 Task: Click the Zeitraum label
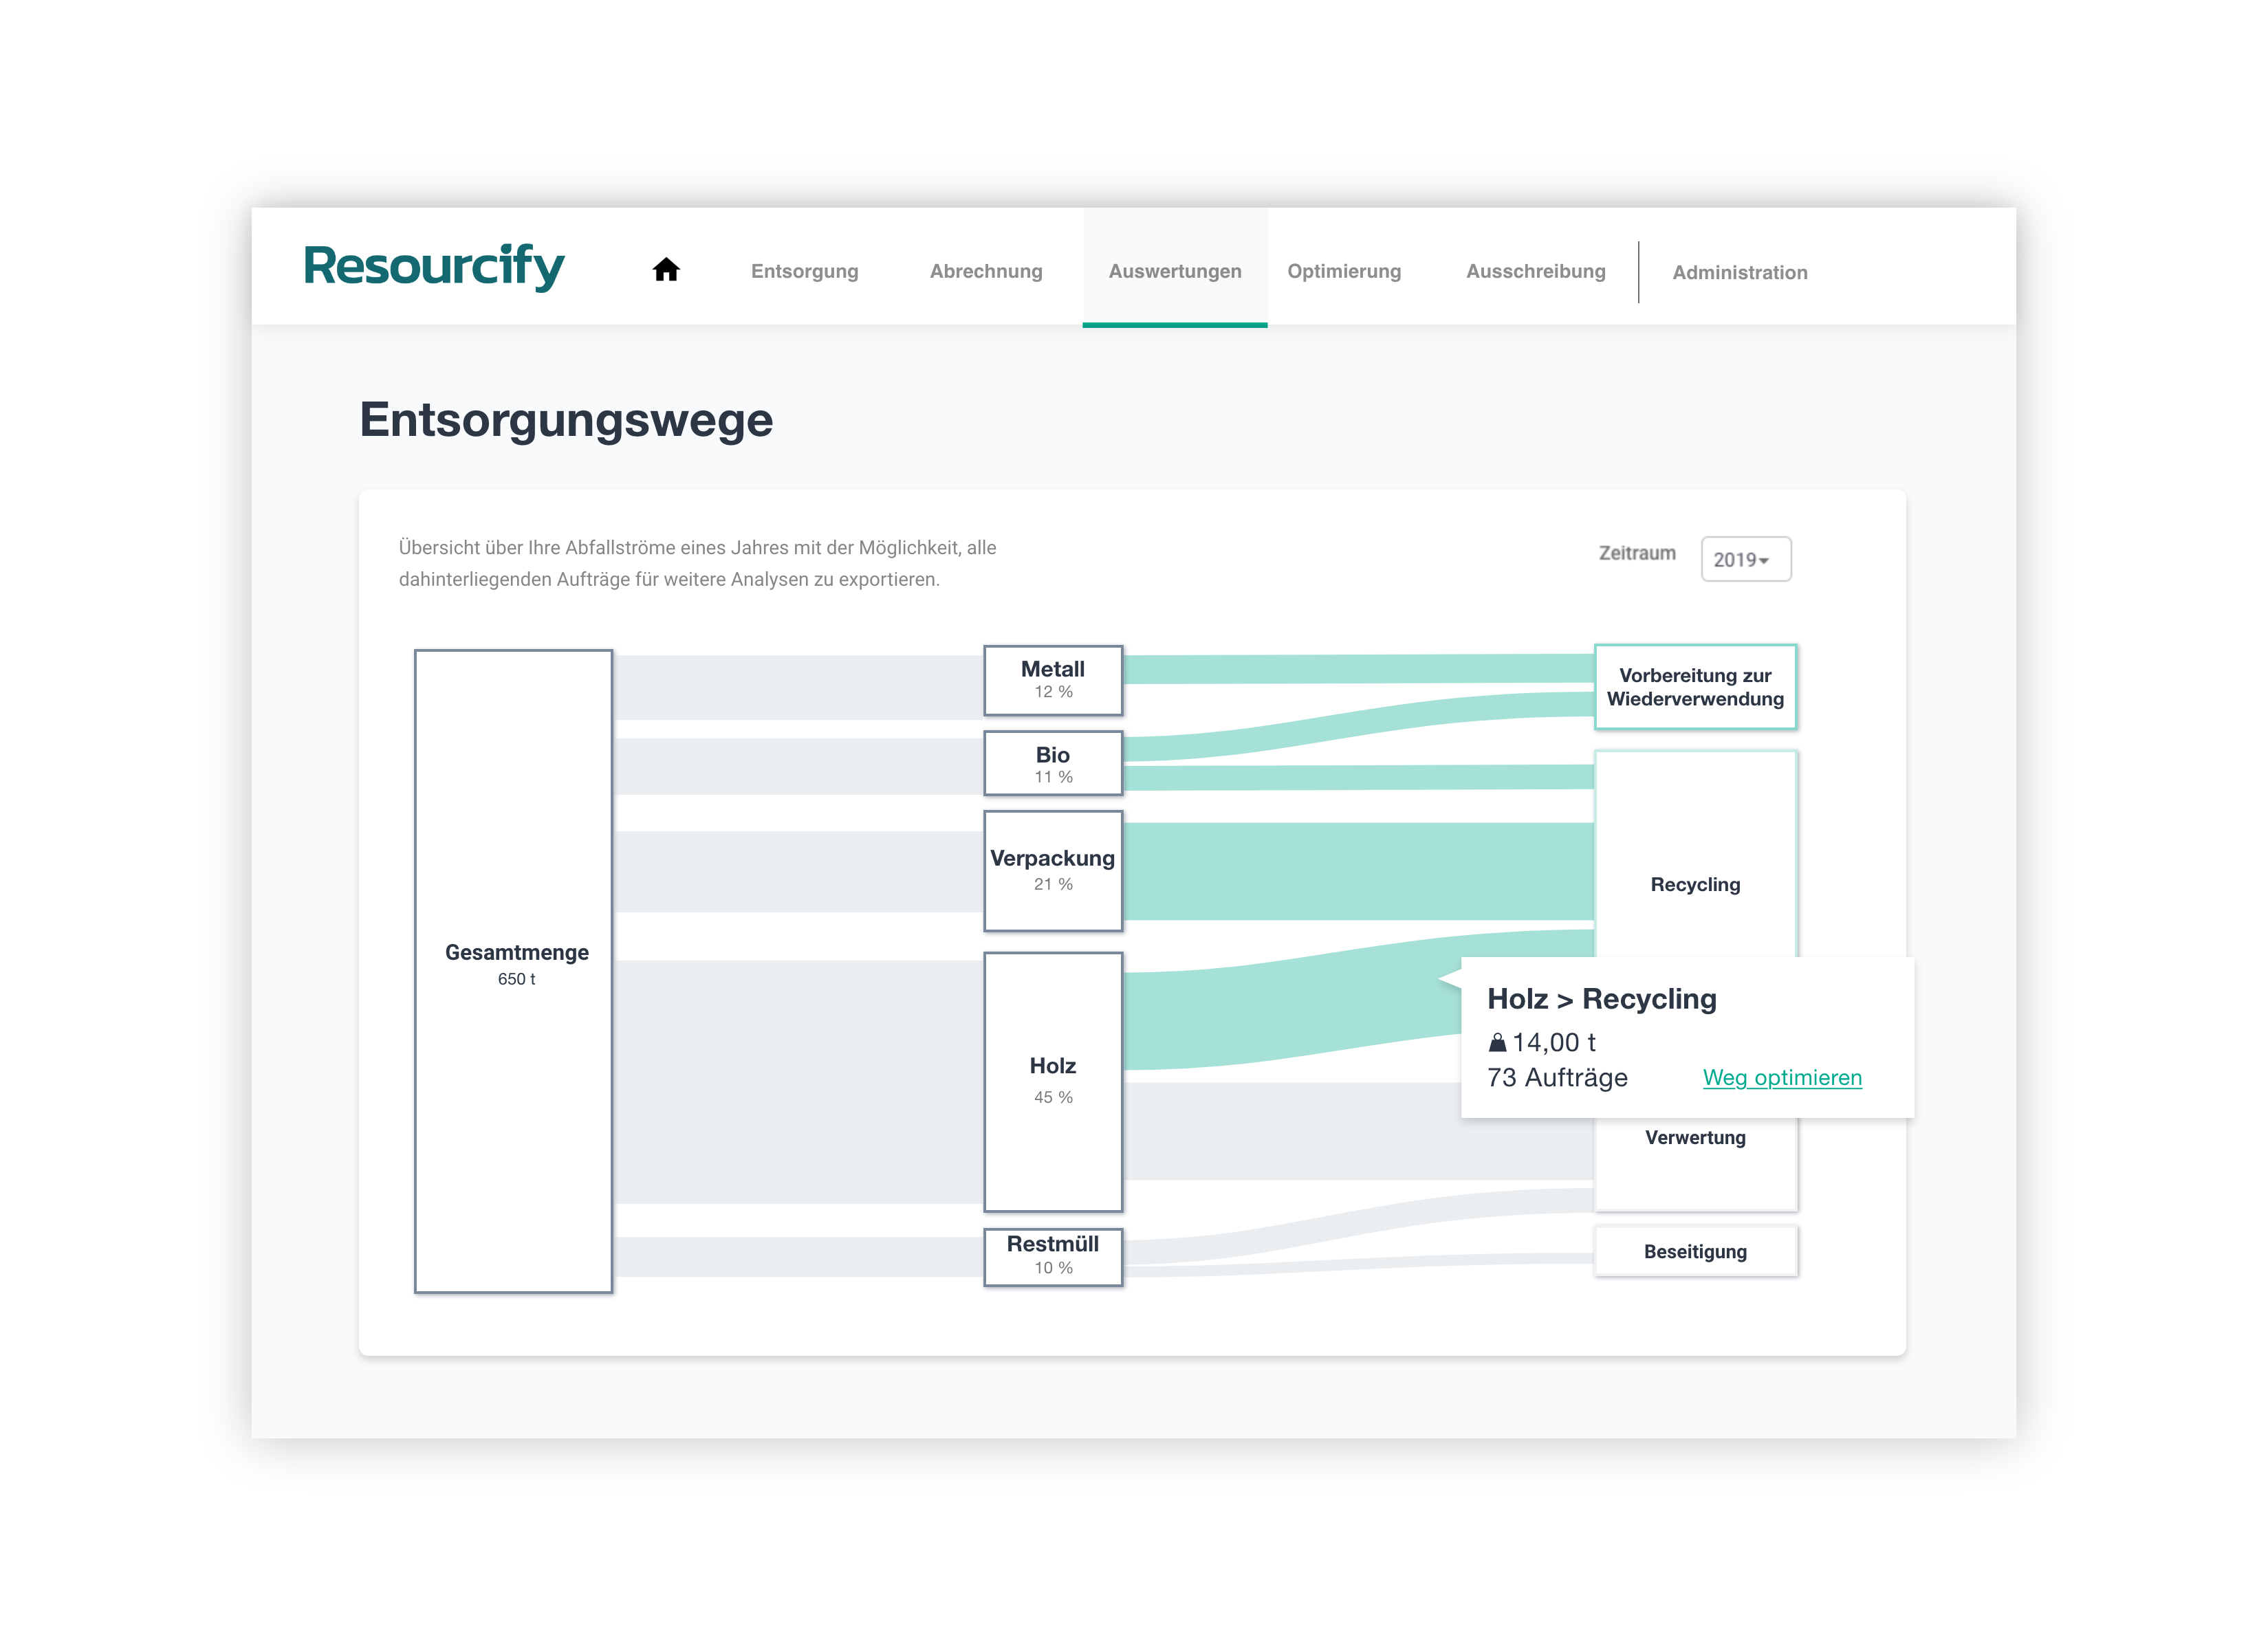tap(1637, 553)
